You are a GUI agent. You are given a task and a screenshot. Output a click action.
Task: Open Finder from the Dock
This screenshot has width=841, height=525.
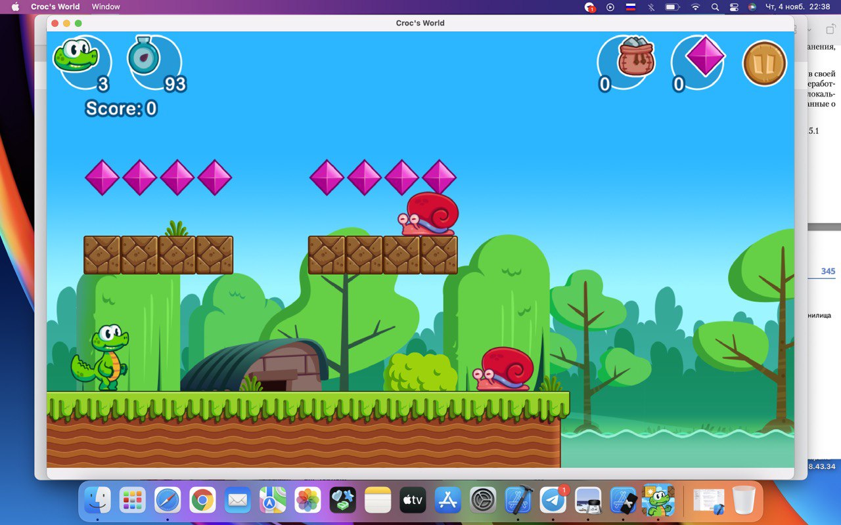97,501
